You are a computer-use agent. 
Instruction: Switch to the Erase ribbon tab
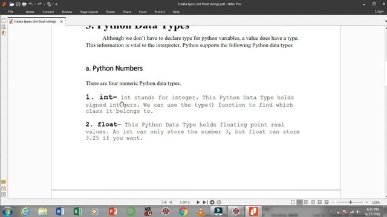[x=143, y=12]
